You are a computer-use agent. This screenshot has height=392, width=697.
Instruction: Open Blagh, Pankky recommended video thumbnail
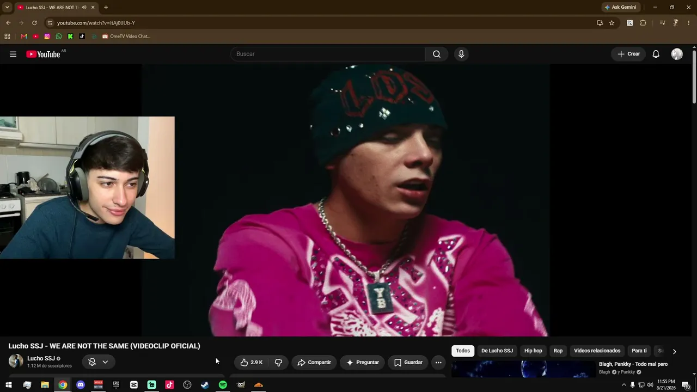(x=523, y=369)
